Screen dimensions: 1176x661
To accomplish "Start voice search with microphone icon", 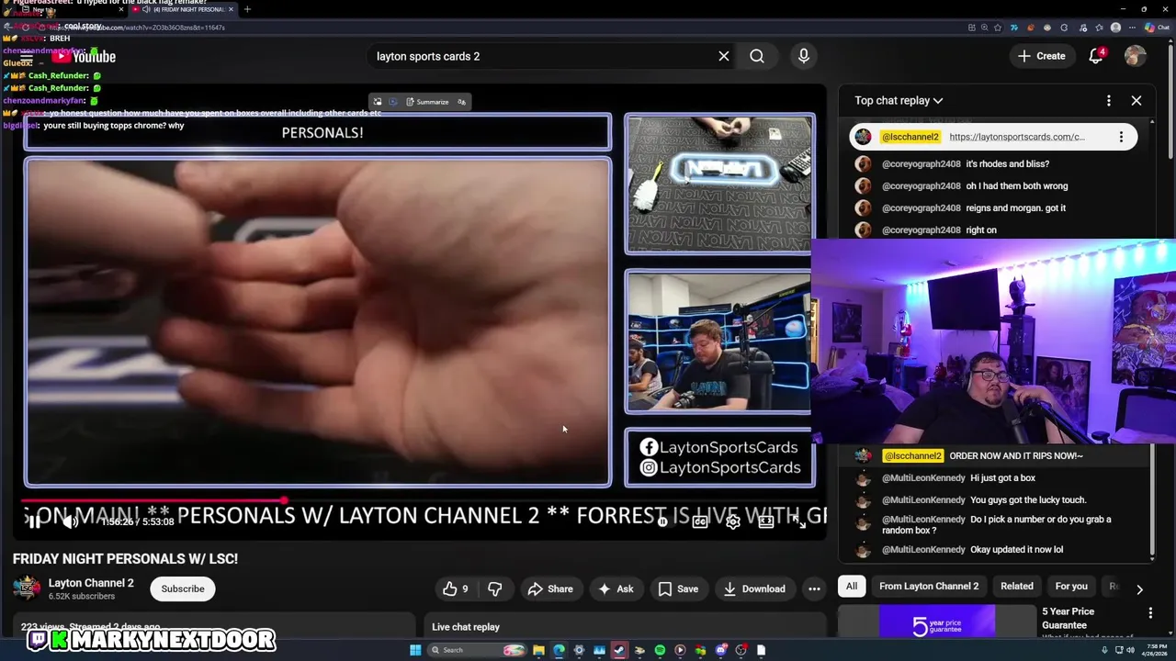I will pos(804,56).
